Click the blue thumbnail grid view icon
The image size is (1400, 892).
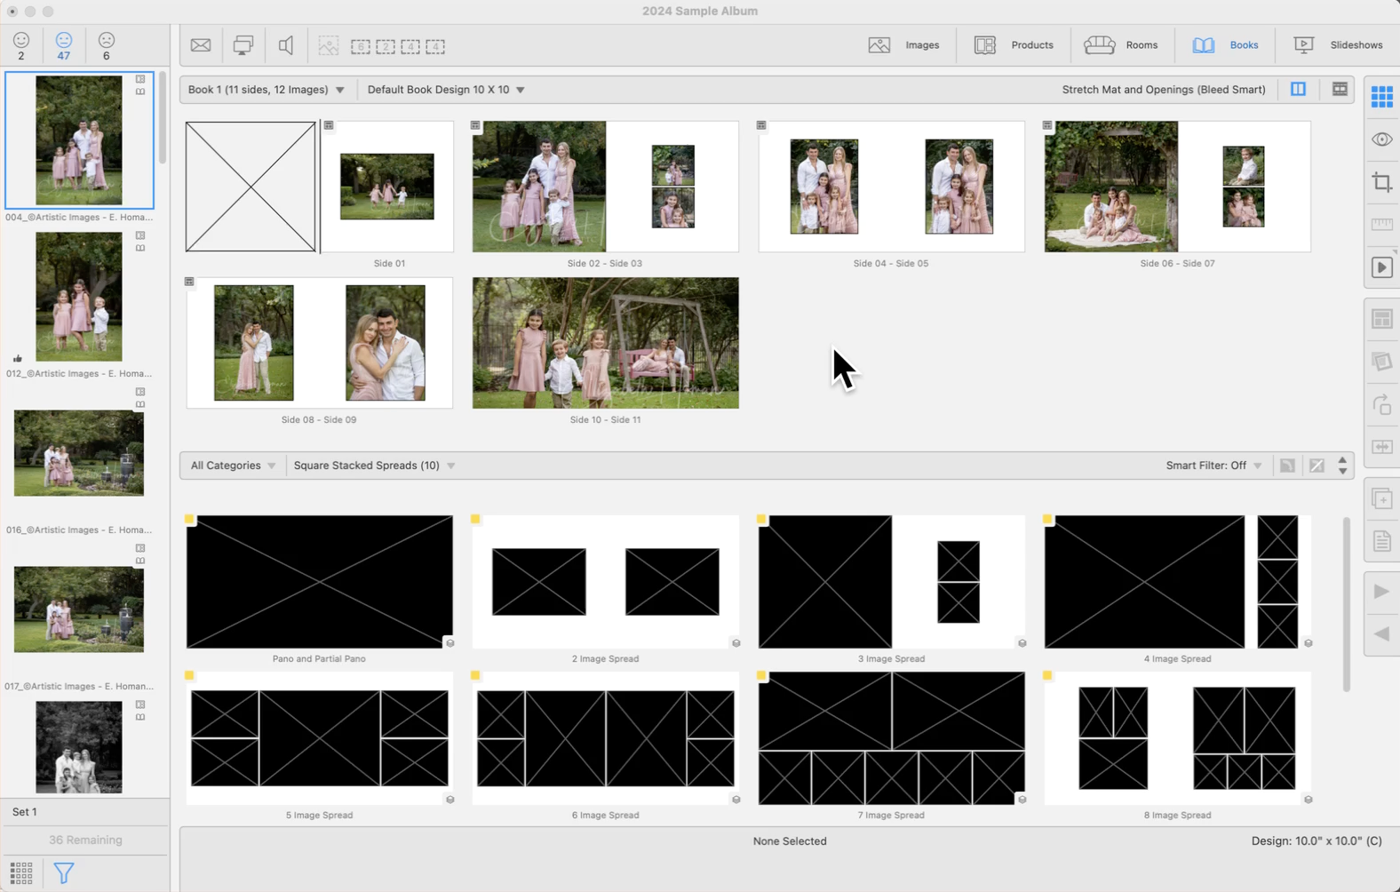(x=1381, y=96)
